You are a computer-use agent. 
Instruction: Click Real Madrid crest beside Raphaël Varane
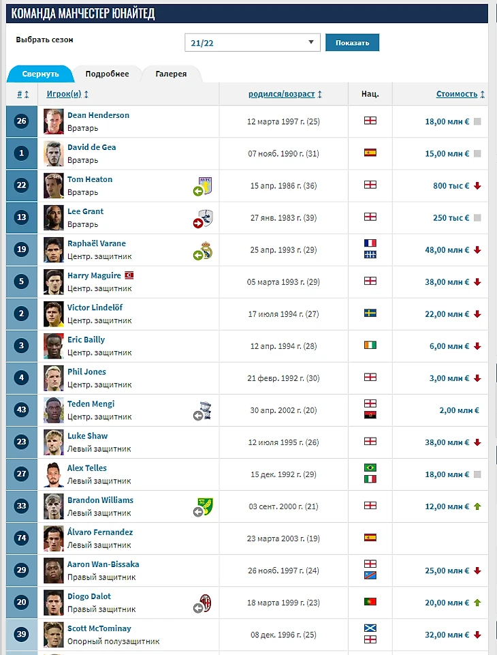pyautogui.click(x=206, y=250)
